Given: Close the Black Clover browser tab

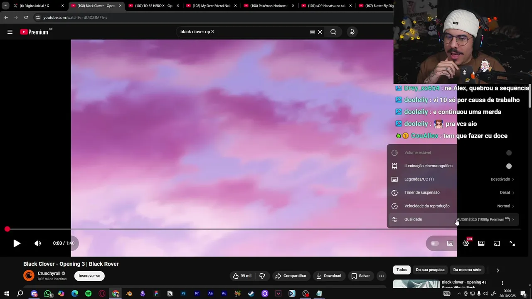Looking at the screenshot, I should 120,6.
